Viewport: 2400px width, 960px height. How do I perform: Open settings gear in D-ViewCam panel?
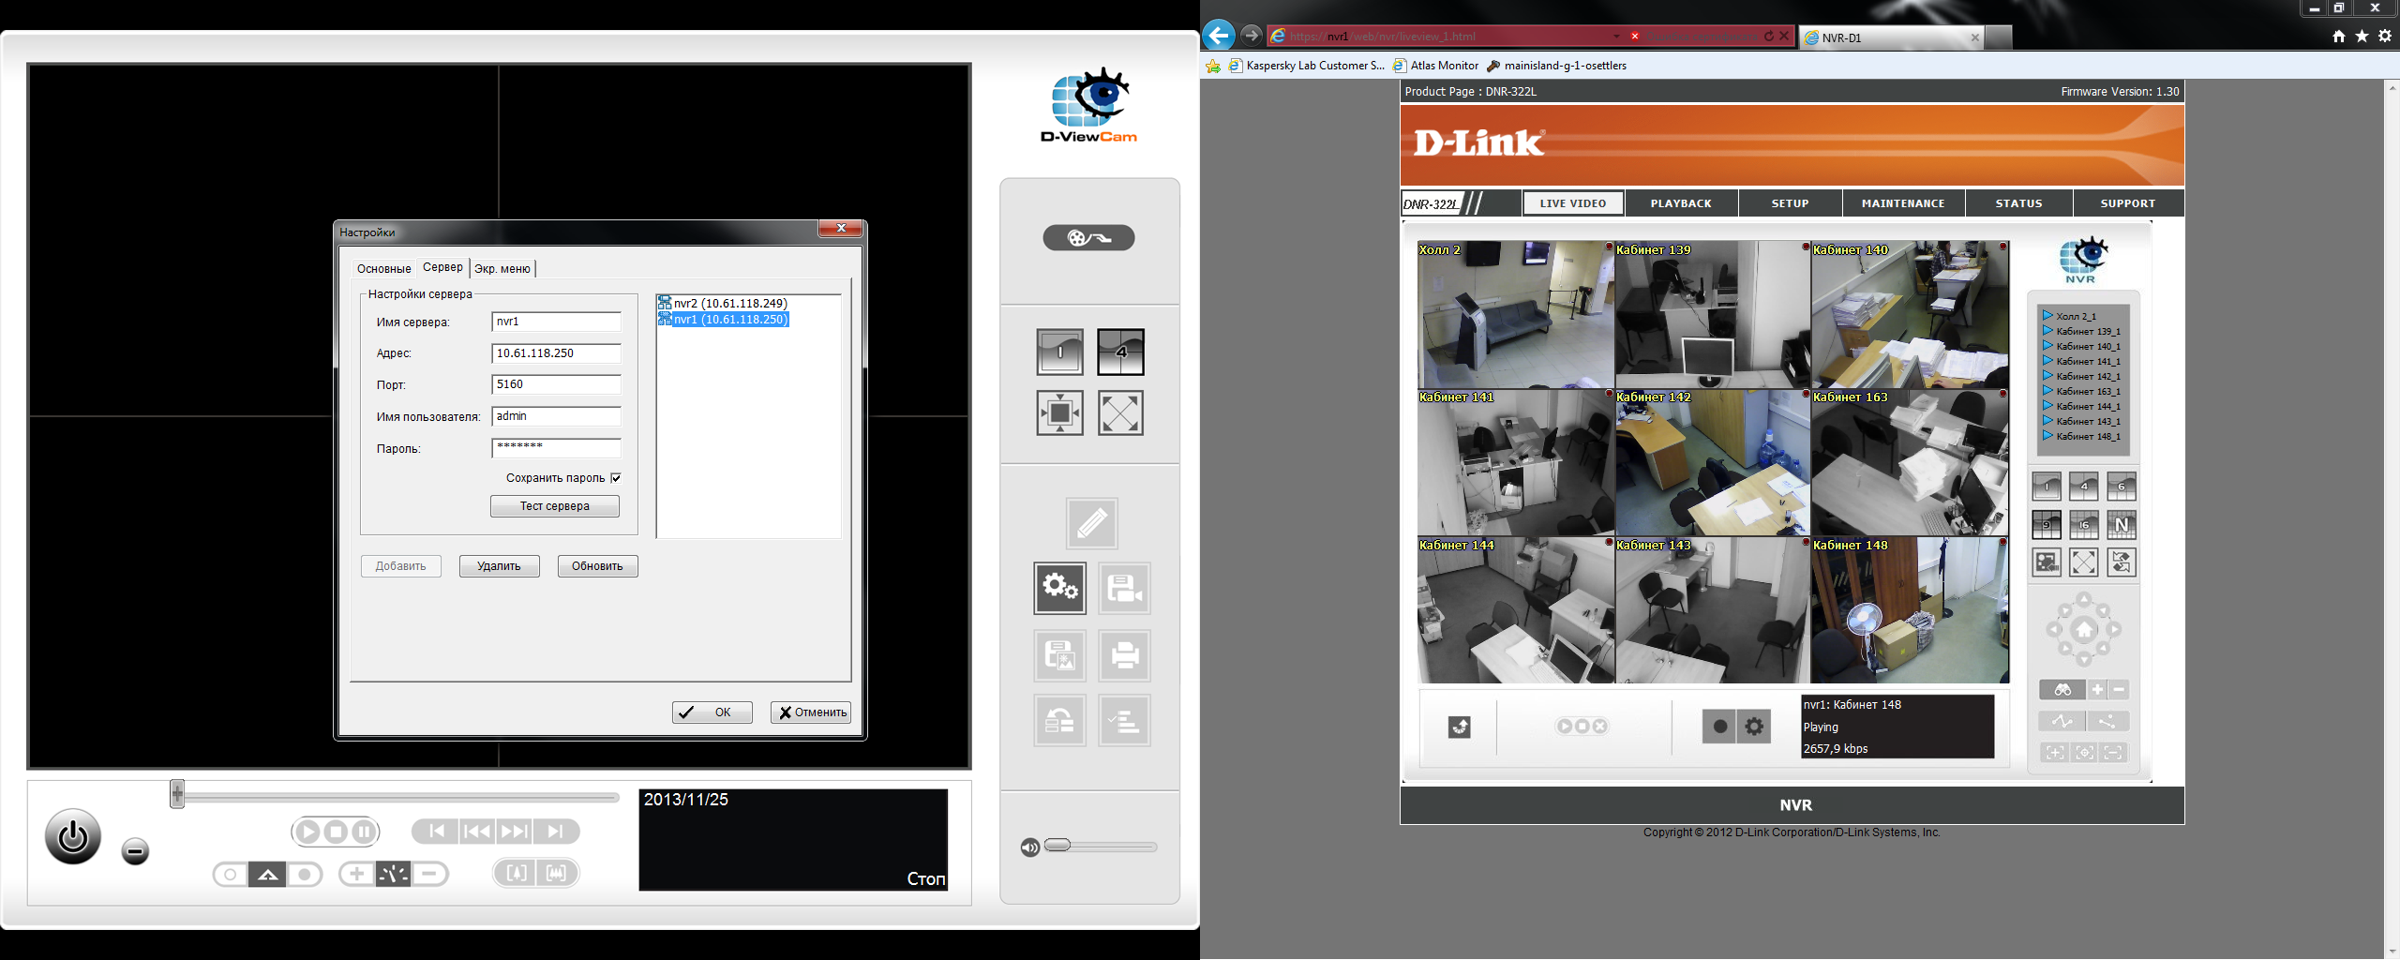point(1060,589)
